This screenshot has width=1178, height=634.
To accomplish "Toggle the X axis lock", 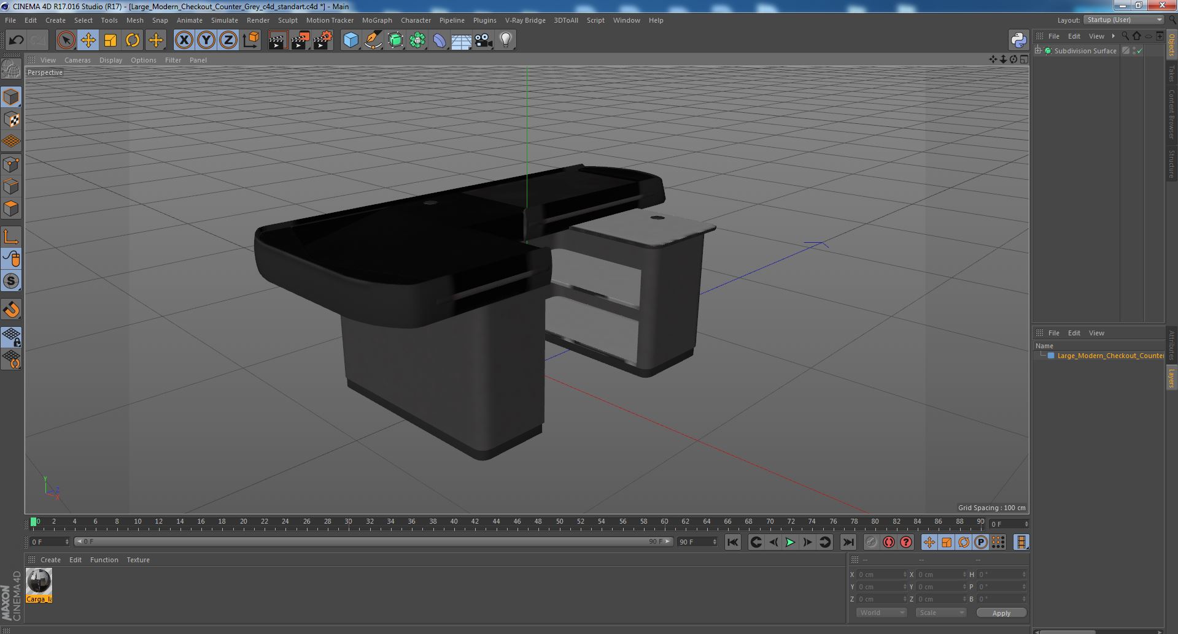I will coord(184,40).
